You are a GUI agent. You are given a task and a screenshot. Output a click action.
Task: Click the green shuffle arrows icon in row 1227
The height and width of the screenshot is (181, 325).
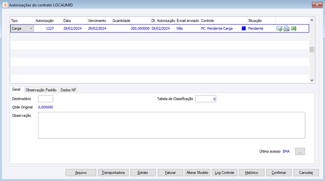point(293,29)
